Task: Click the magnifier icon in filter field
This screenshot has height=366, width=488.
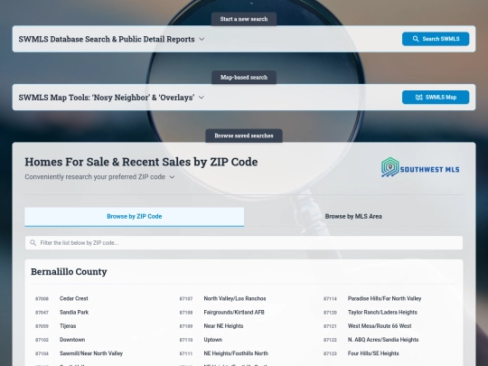Action: coord(33,243)
